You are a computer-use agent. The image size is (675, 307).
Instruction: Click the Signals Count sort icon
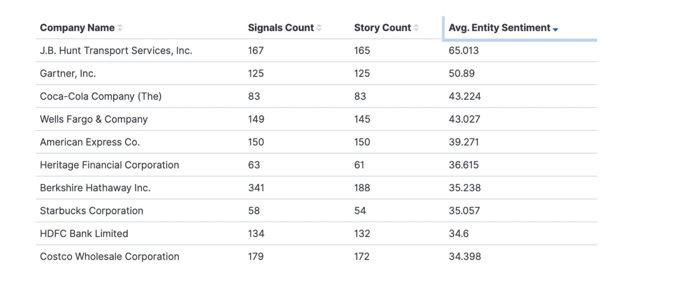click(x=319, y=28)
